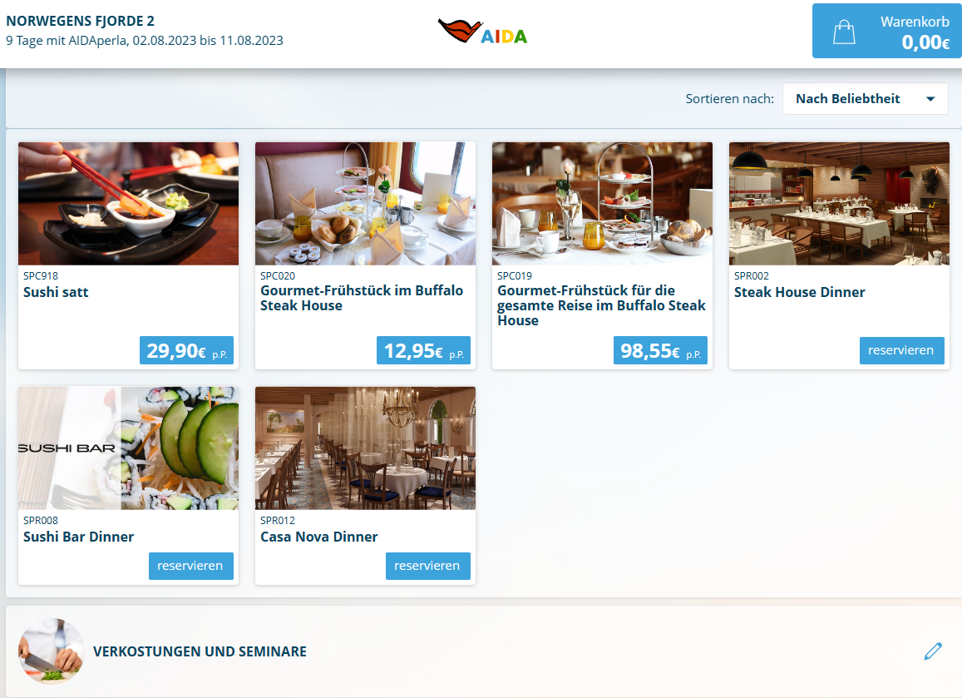Open the Steak House Dinner restaurant photo
This screenshot has height=698, width=962.
pyautogui.click(x=839, y=204)
